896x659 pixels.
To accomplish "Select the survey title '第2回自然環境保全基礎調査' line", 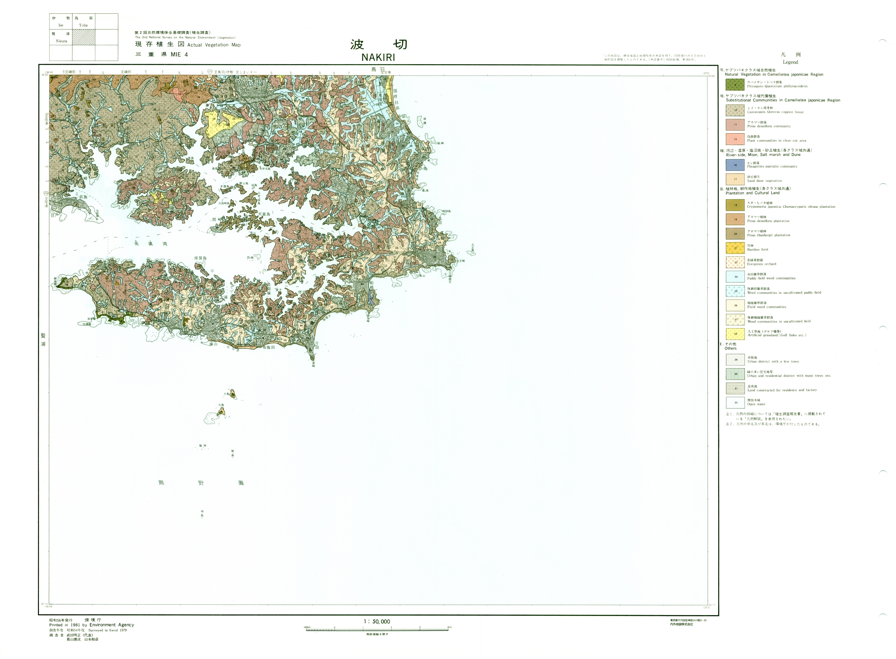I will (x=172, y=33).
